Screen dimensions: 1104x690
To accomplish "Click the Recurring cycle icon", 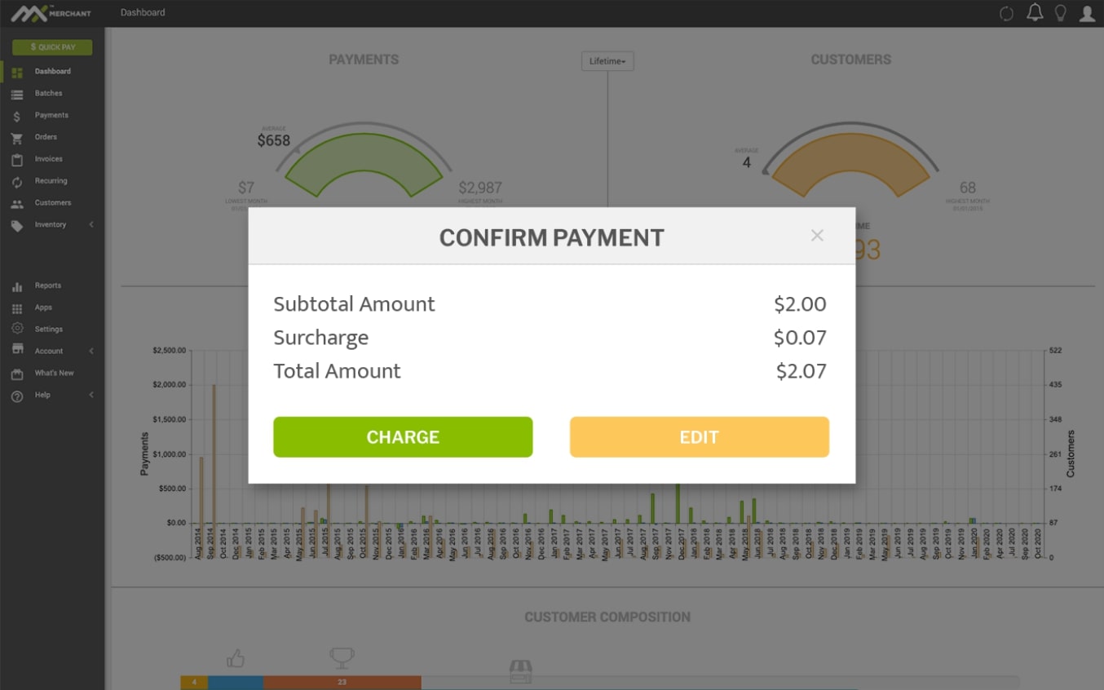I will 17,182.
